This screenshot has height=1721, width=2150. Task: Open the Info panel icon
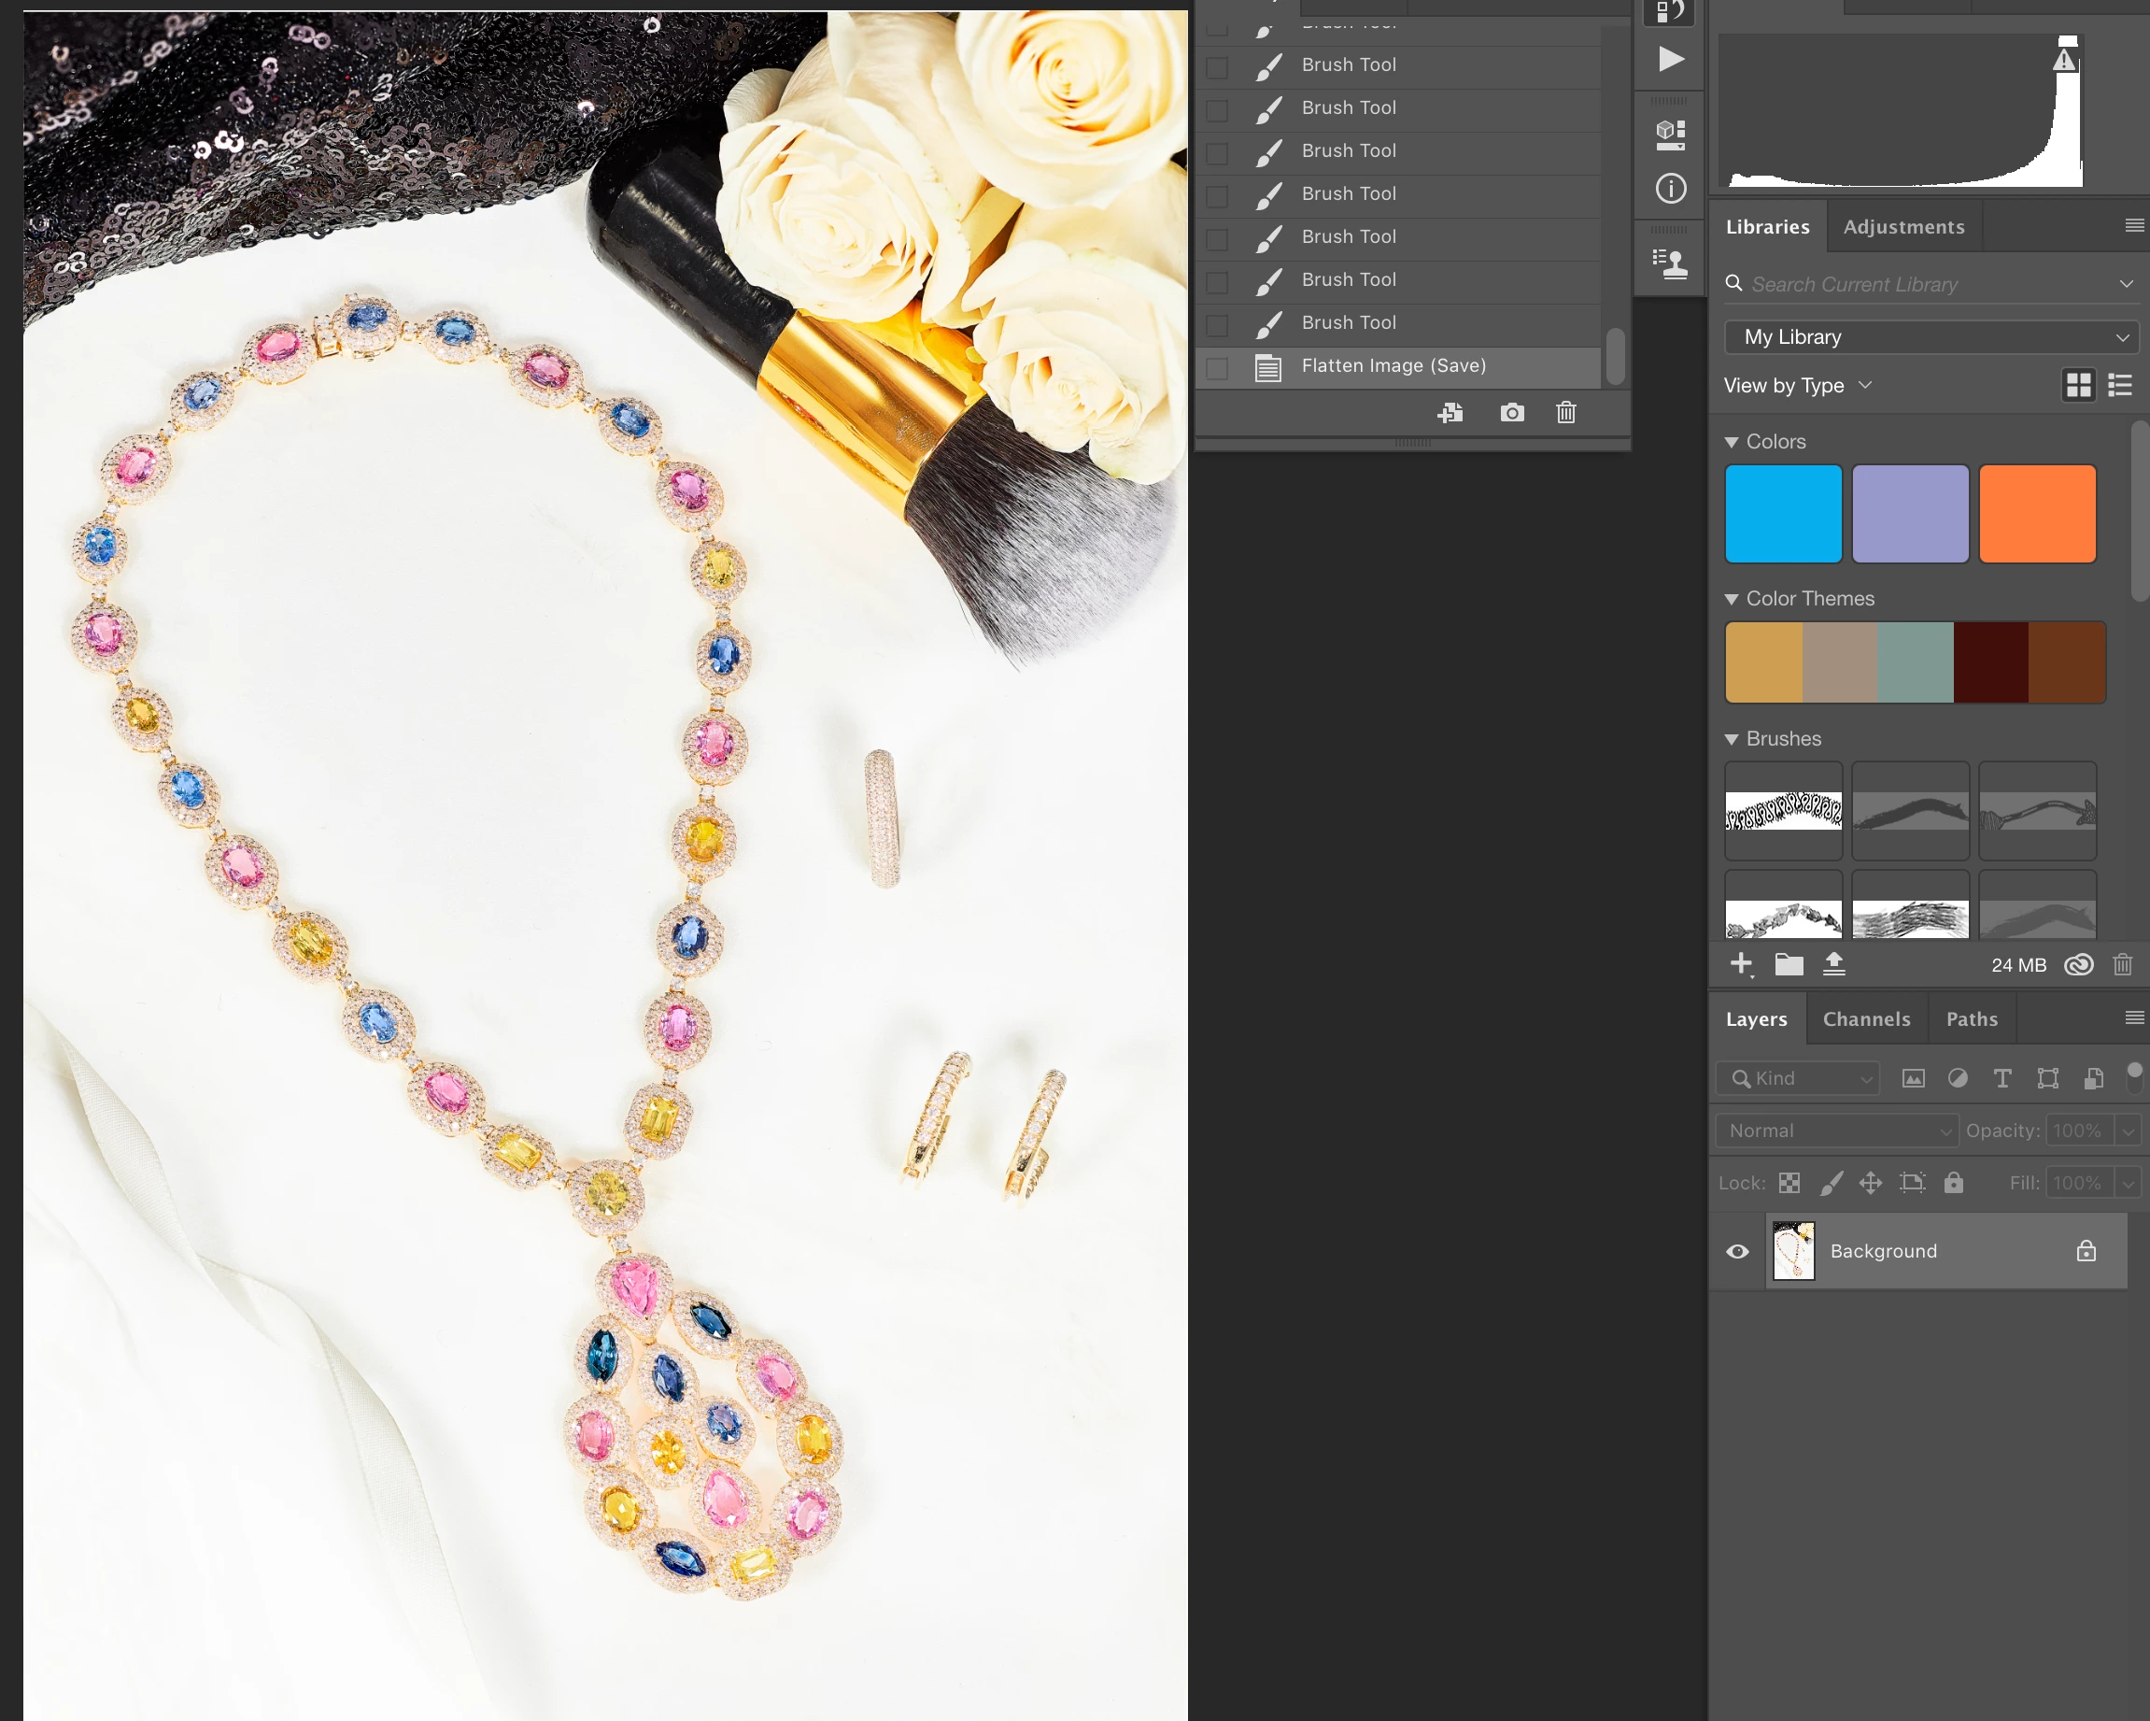1670,189
